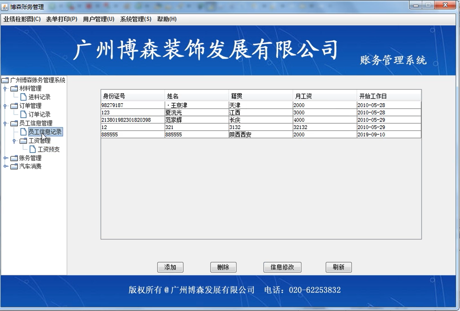The height and width of the screenshot is (311, 460).
Task: Open the 帮助(H) menu
Action: (167, 19)
